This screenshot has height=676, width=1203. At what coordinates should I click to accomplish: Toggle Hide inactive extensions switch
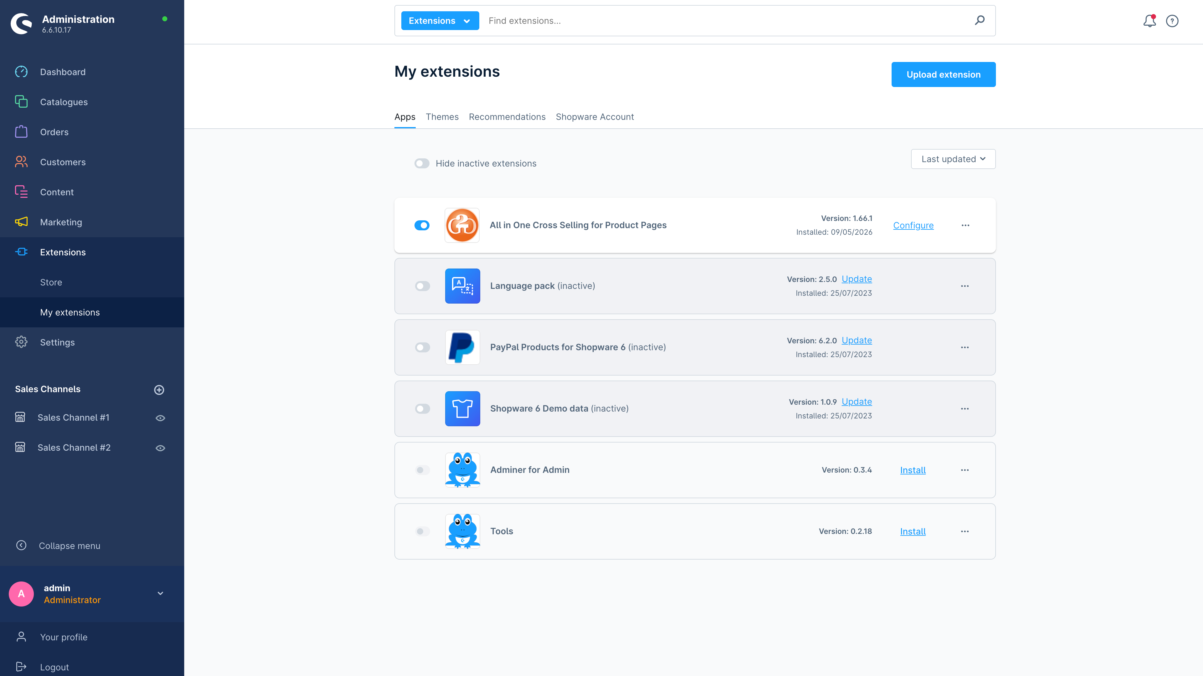click(x=422, y=163)
